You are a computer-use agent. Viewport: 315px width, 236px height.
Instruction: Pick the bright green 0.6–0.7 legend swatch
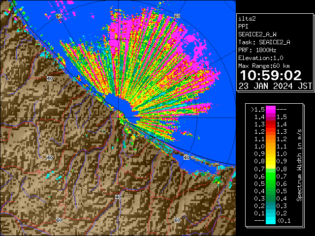click(271, 176)
